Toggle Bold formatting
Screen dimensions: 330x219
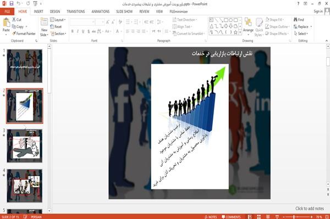[x=72, y=31]
